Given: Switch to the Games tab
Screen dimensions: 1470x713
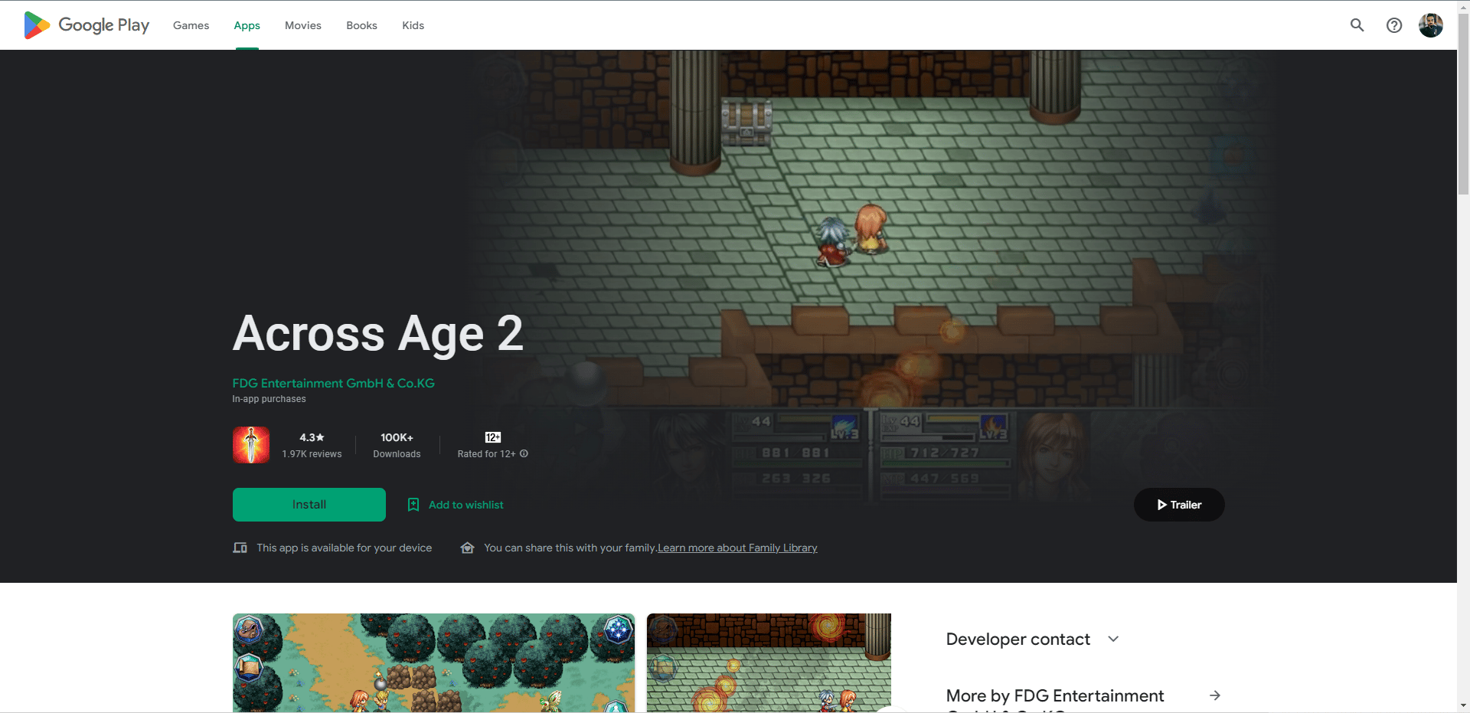Looking at the screenshot, I should pos(191,25).
